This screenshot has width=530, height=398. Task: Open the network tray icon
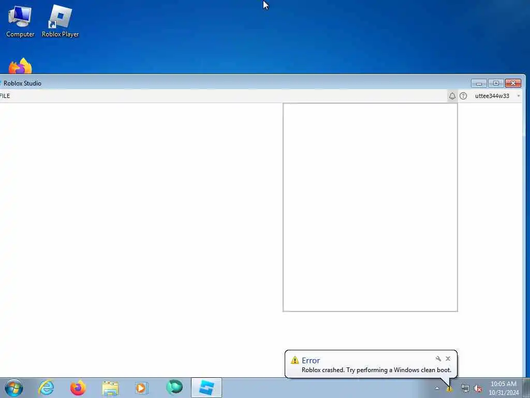[x=465, y=389]
